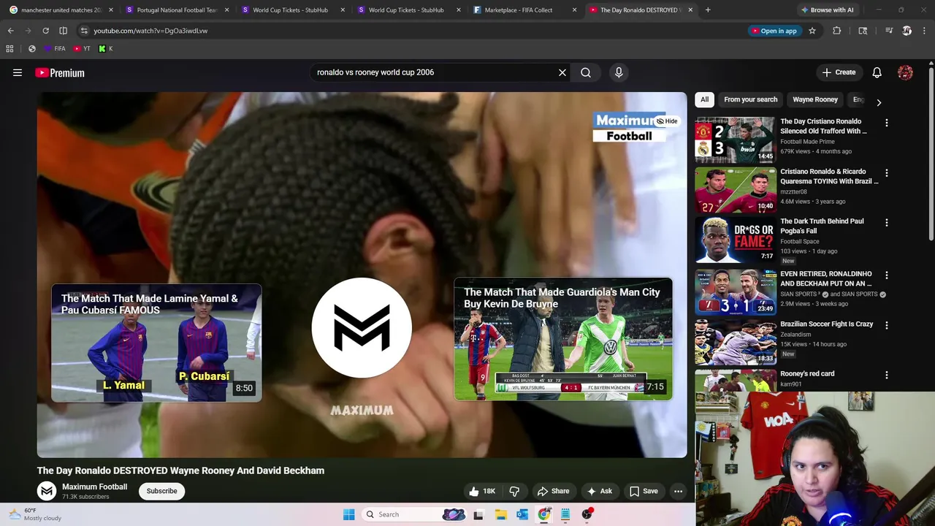Open the FIFA bookmark
This screenshot has width=935, height=526.
[55, 49]
